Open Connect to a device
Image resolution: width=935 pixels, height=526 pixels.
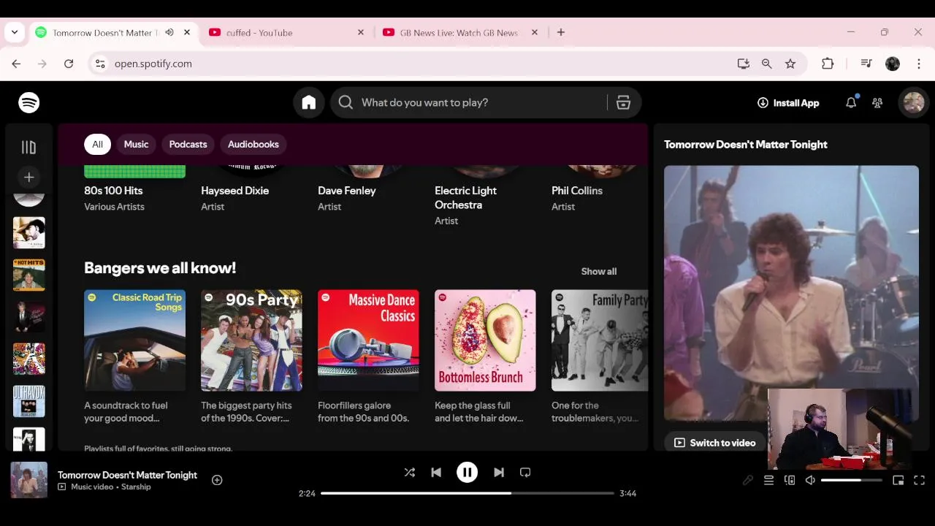click(790, 480)
